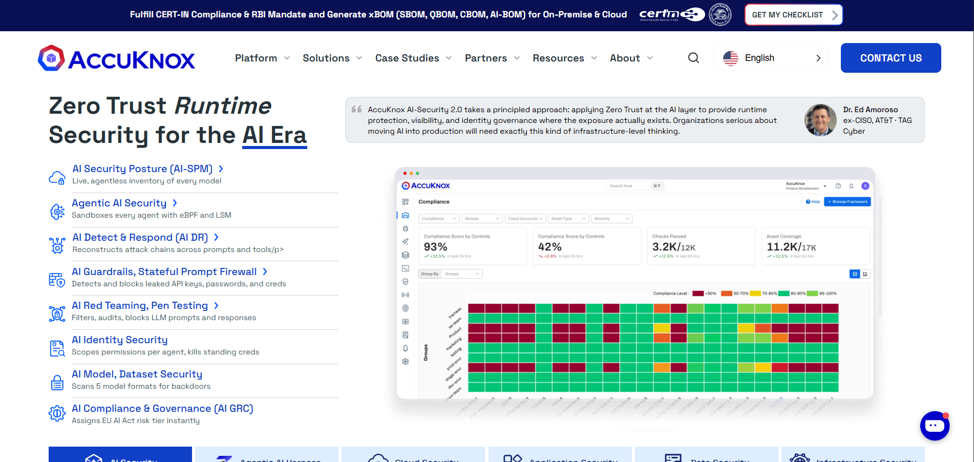This screenshot has height=462, width=974.
Task: Click the Dr. Ed Amoroso portrait photo
Action: pos(820,120)
